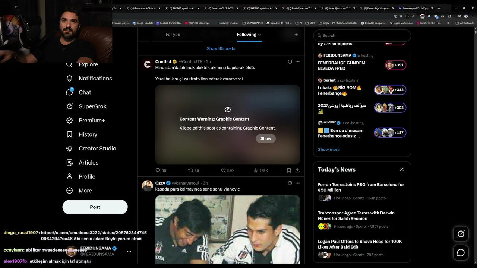Viewport: 477px width, 268px height.
Task: Open Trabzonspor Darwin Núñez news story
Action: pyautogui.click(x=362, y=220)
